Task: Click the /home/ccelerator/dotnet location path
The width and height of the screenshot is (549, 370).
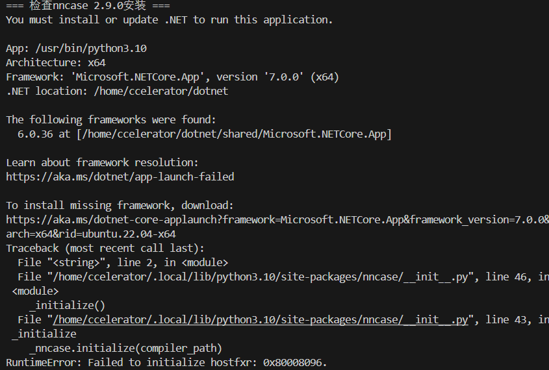Action: click(x=161, y=92)
